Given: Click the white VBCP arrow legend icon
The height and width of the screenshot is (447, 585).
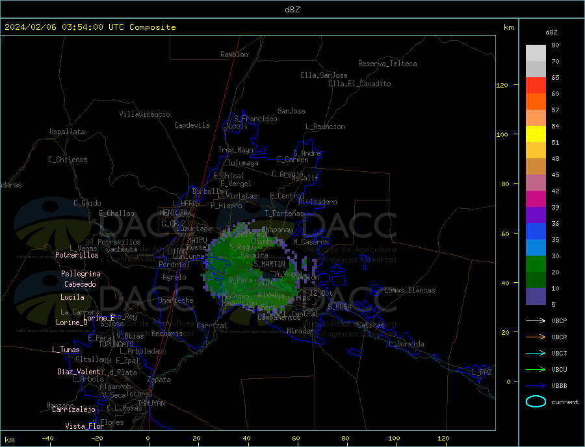Looking at the screenshot, I should (x=536, y=320).
